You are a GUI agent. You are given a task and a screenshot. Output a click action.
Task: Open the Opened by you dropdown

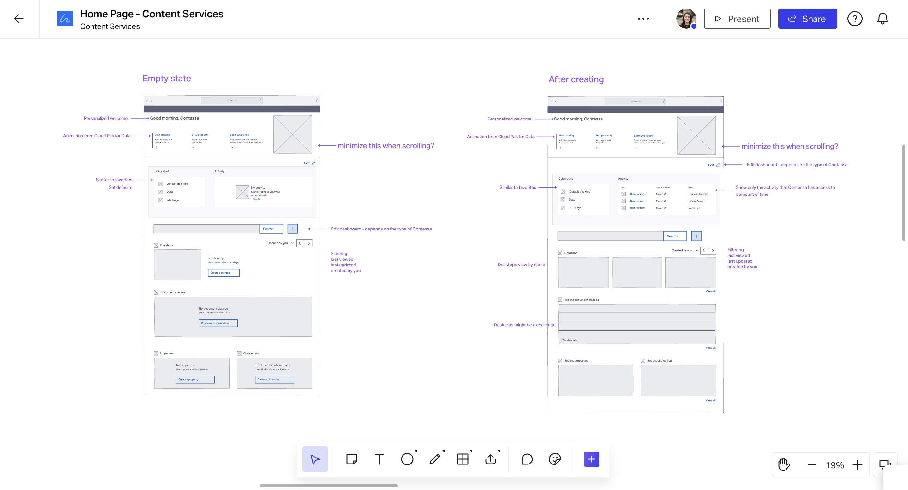pyautogui.click(x=280, y=243)
